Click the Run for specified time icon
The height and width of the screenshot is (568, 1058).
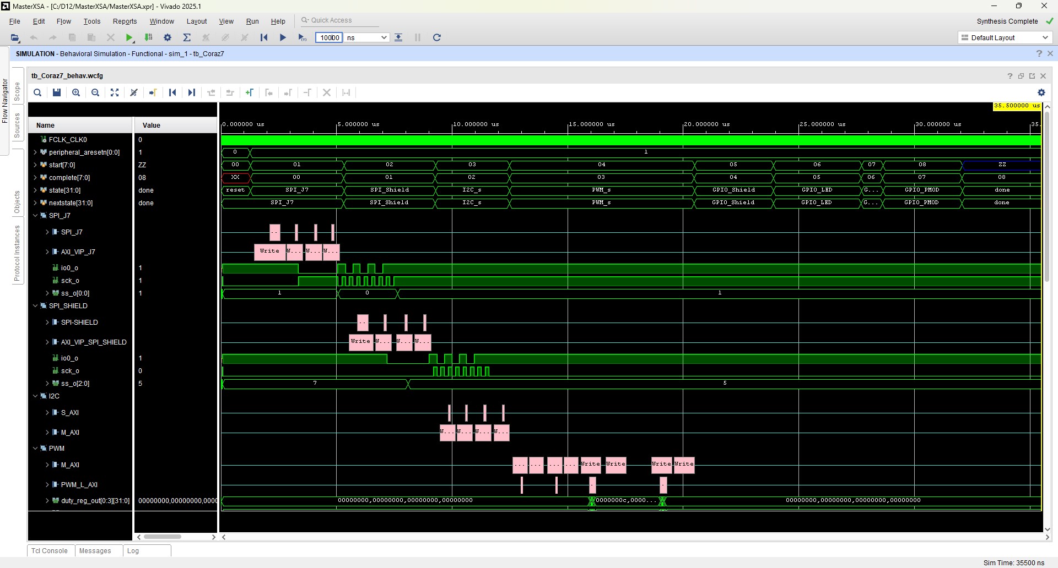tap(303, 37)
